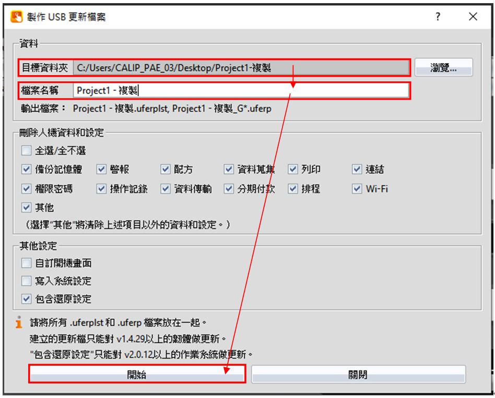Uncheck the 包含還原設定 checkbox
This screenshot has width=495, height=398.
point(27,299)
